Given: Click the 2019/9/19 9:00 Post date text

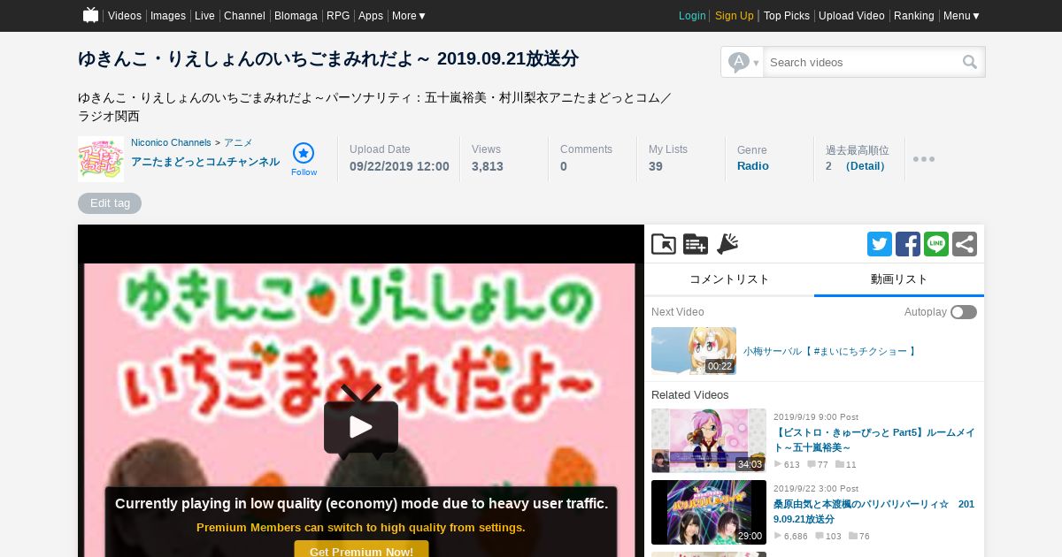Looking at the screenshot, I should (816, 416).
